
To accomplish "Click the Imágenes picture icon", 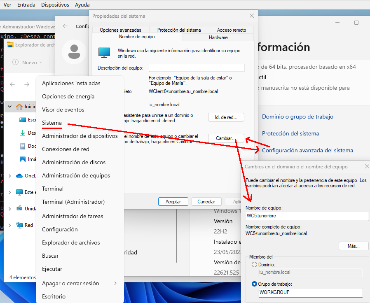I will [x=23, y=159].
